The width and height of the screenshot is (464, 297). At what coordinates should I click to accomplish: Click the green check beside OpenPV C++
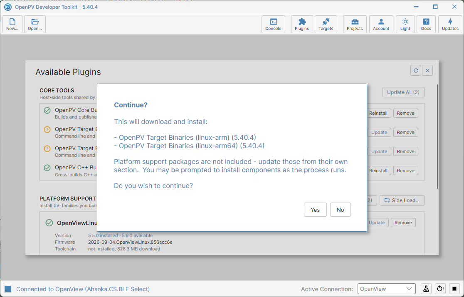click(x=47, y=168)
